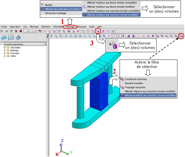Select 'Propager volumes' in context menu

click(x=135, y=87)
